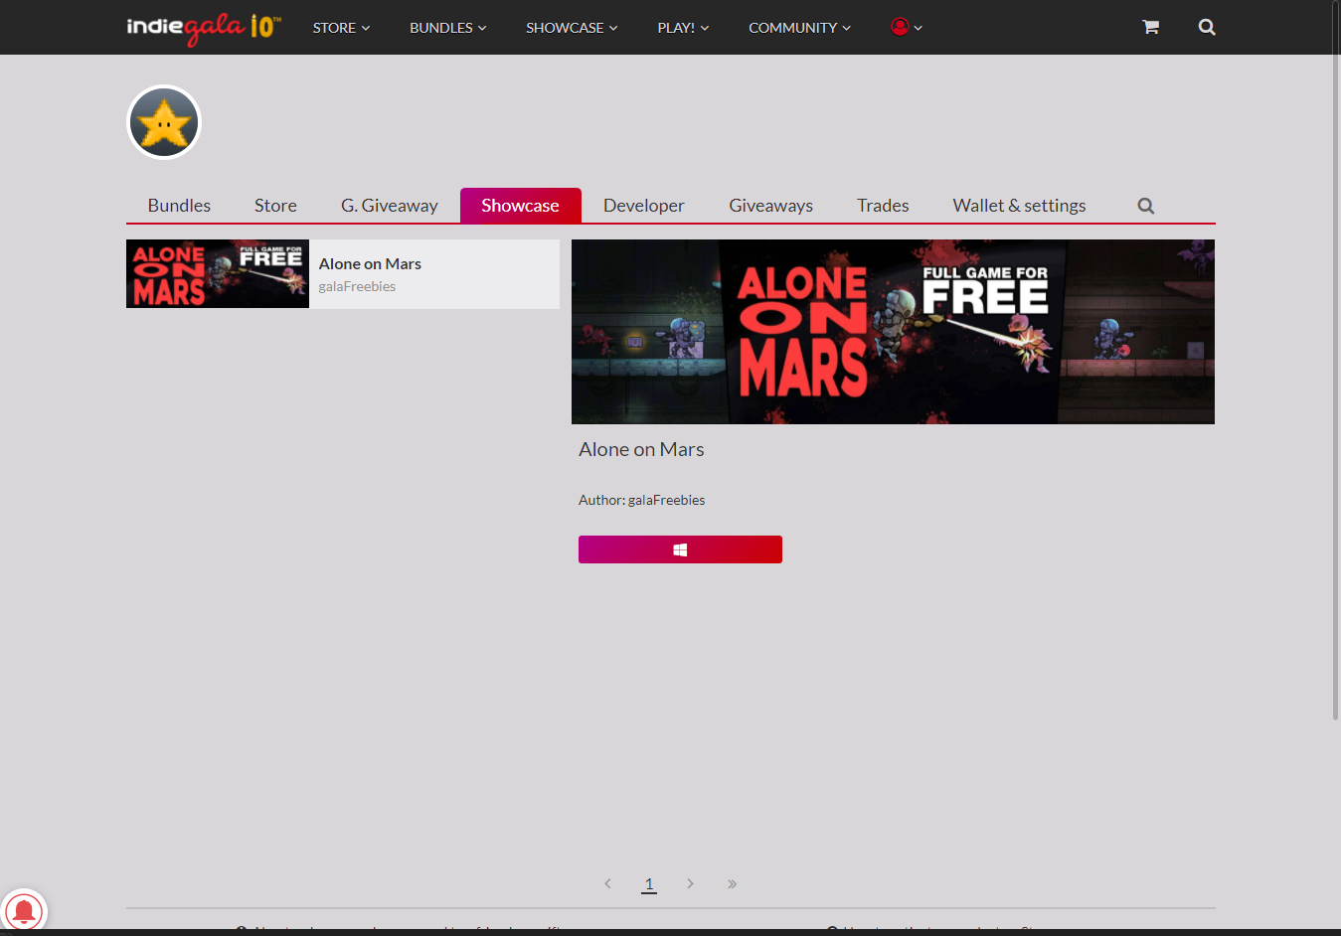Click Author: galaFreebies text
This screenshot has height=936, width=1341.
[642, 500]
